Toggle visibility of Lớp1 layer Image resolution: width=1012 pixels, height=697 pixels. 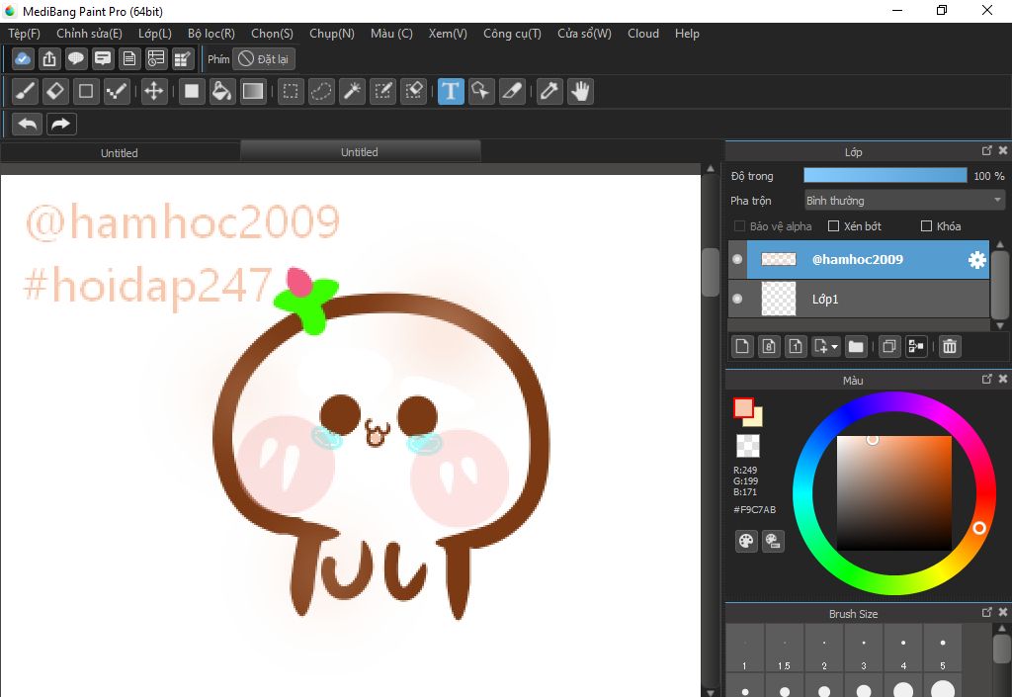(x=737, y=299)
